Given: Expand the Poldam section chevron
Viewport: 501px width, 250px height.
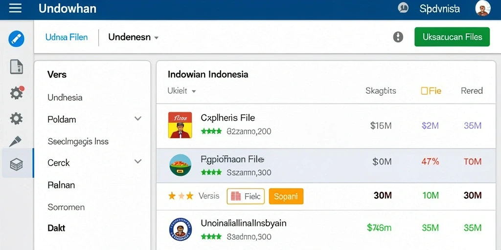Looking at the screenshot, I should coord(137,119).
